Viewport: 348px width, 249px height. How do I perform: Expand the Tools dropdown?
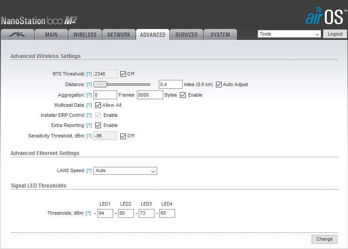click(289, 34)
